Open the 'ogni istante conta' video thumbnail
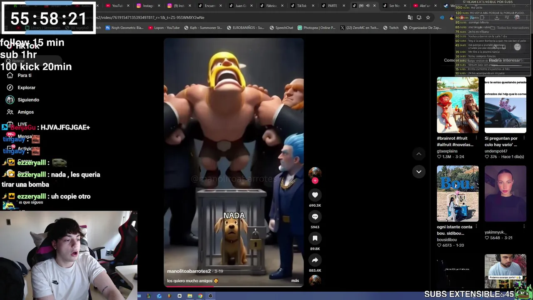Image resolution: width=533 pixels, height=300 pixels. [x=458, y=194]
